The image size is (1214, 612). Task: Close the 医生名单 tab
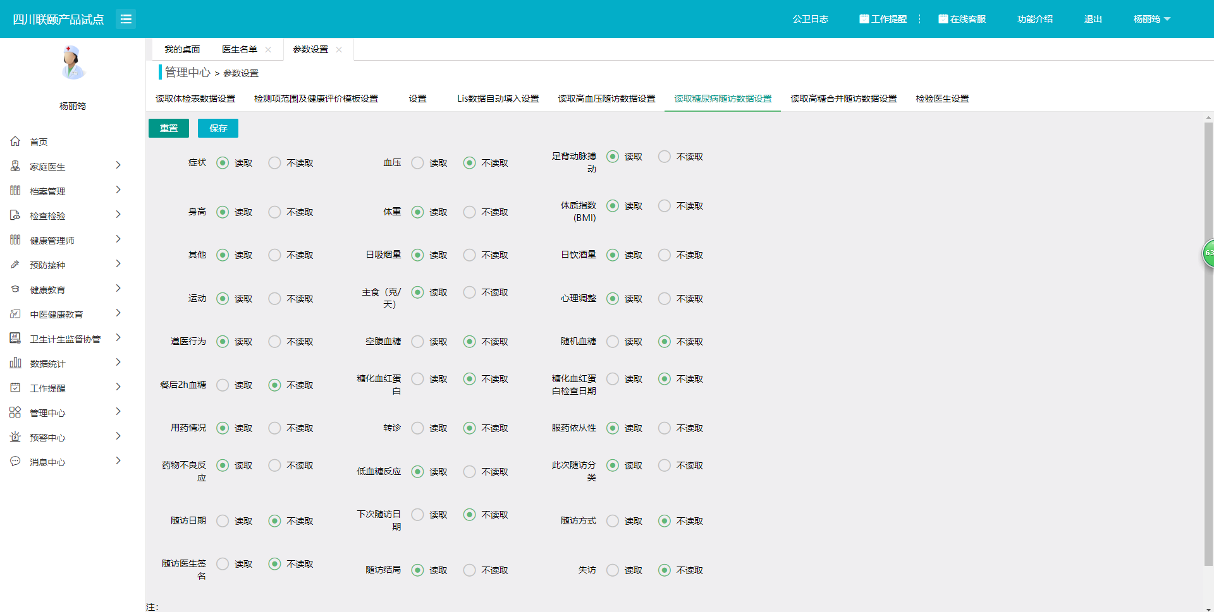tap(268, 50)
